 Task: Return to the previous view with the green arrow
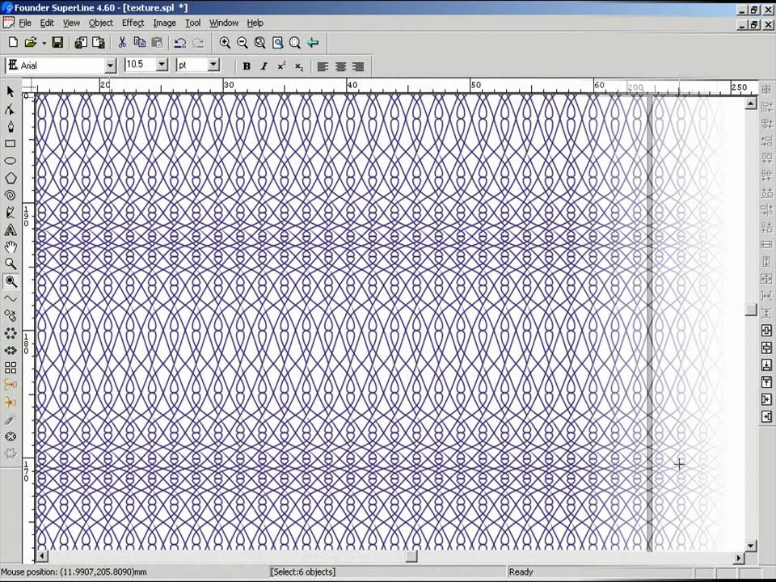tap(313, 43)
